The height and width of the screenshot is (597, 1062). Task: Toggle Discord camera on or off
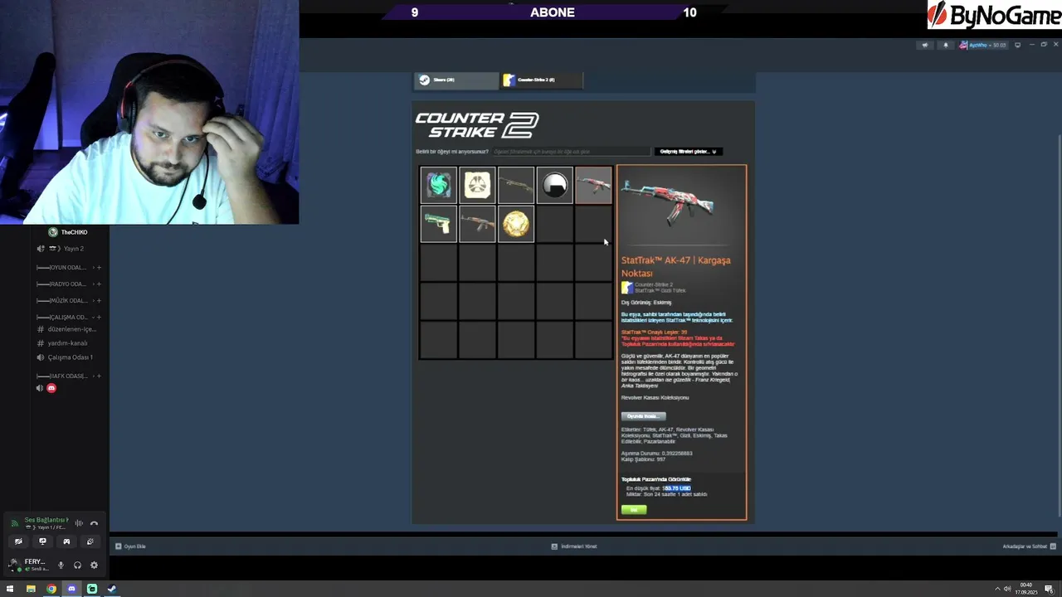point(18,541)
